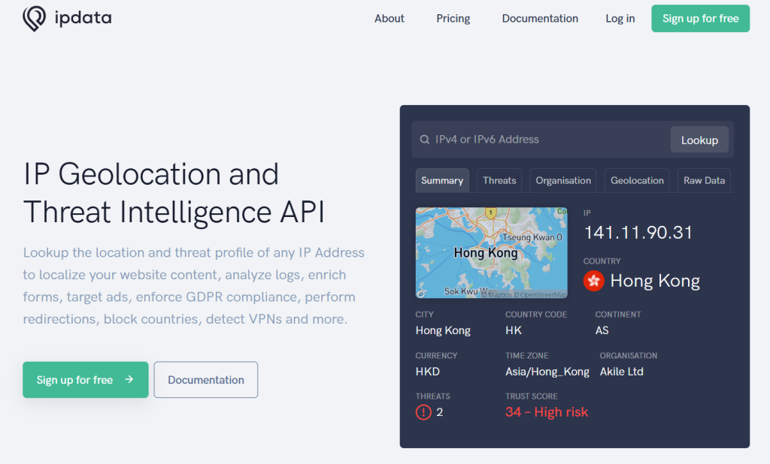
Task: Select the Summary tab
Action: [x=442, y=180]
